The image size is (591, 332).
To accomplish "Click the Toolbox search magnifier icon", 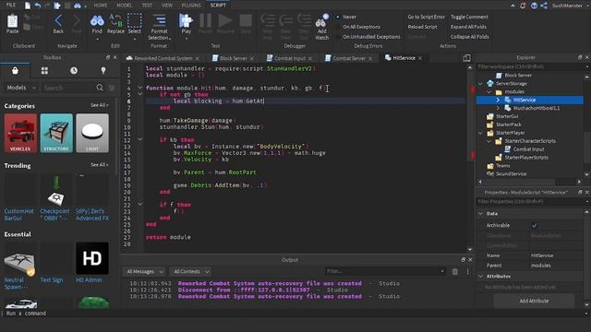I will click(x=100, y=88).
